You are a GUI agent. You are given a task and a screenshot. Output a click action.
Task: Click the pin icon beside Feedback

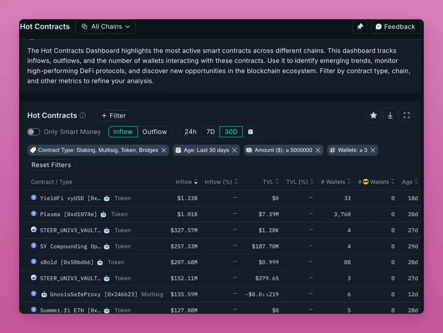[360, 27]
